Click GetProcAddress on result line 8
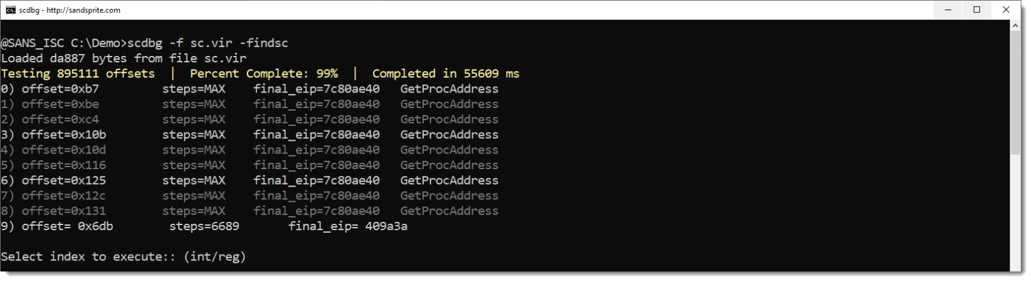The image size is (1031, 281). 449,211
